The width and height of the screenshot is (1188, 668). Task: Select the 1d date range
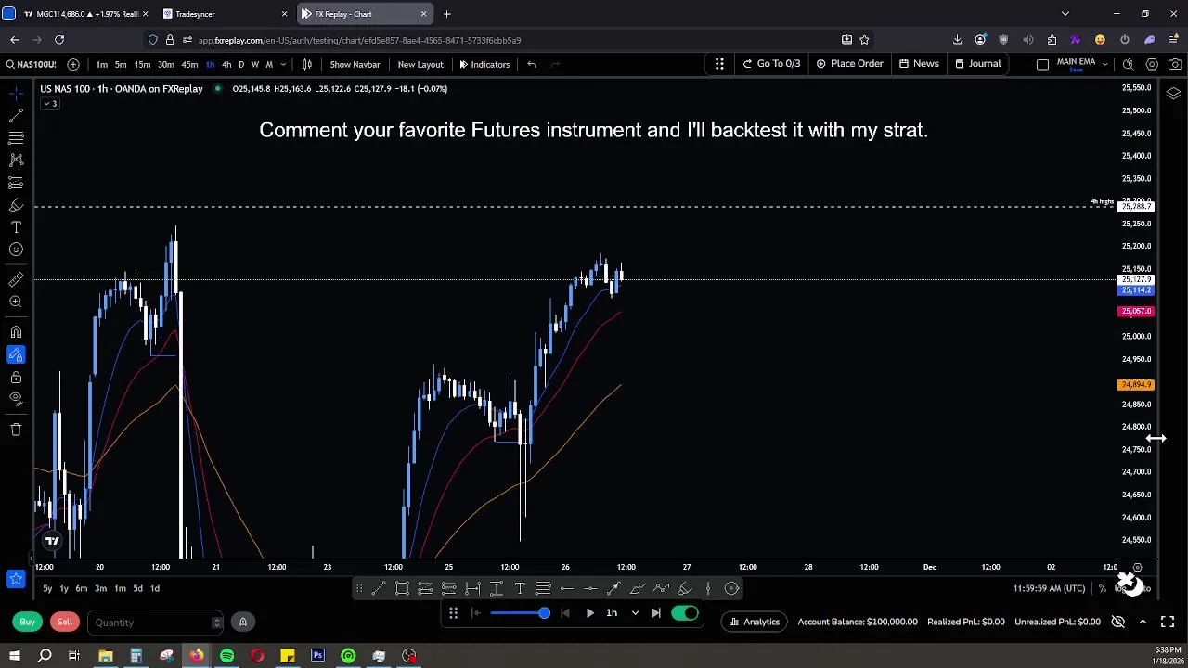point(155,588)
